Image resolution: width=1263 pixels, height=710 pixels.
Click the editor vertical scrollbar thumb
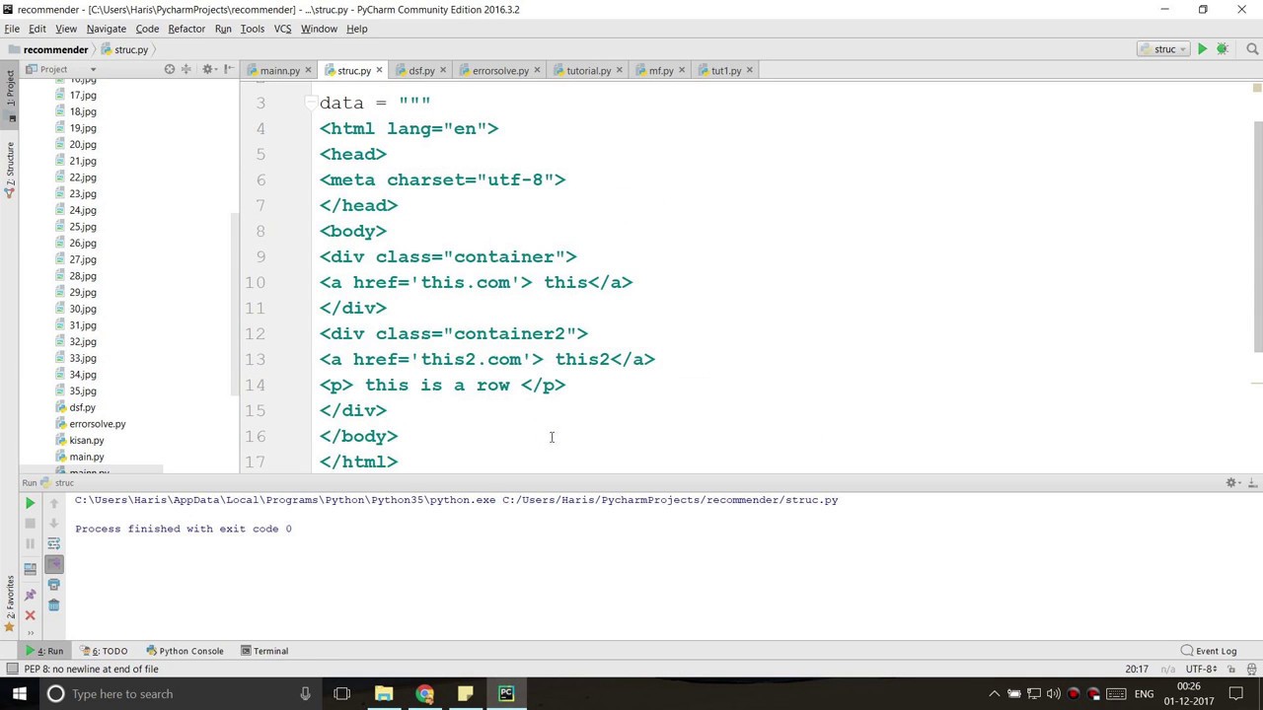point(1257,237)
